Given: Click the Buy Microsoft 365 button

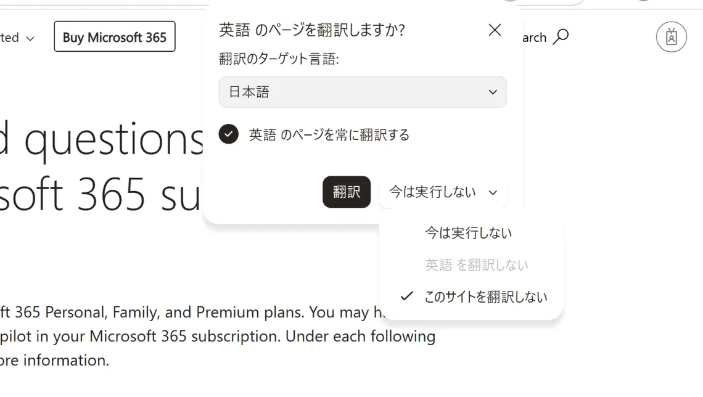Looking at the screenshot, I should (x=115, y=37).
